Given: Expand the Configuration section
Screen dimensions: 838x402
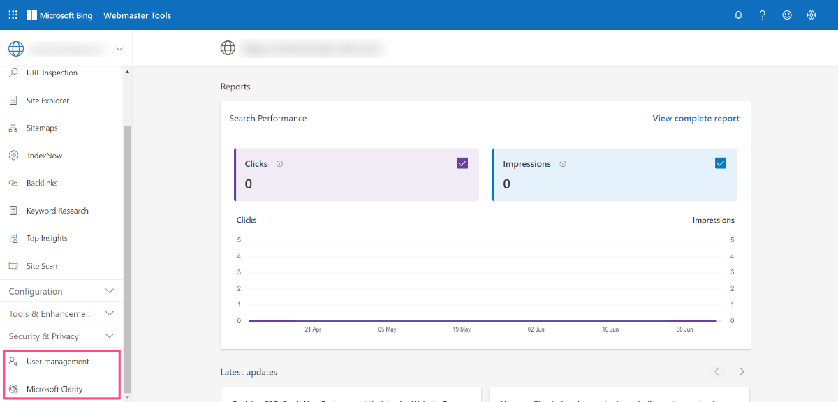Looking at the screenshot, I should (x=61, y=291).
